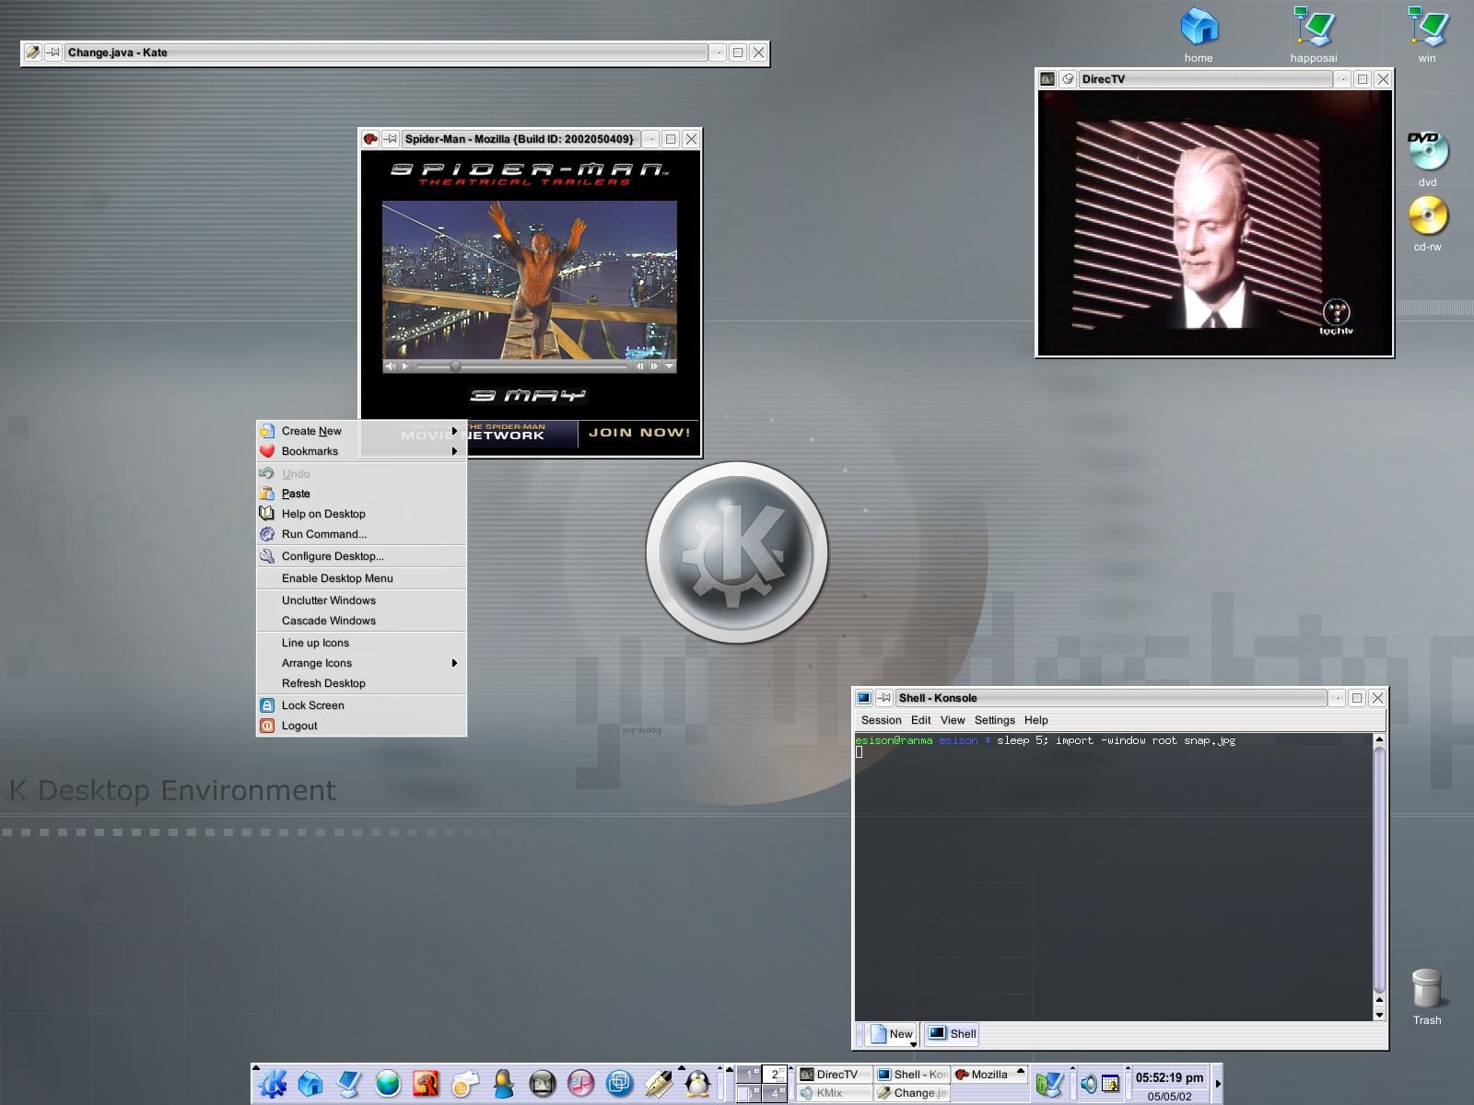The height and width of the screenshot is (1105, 1474).
Task: Open the K menu on the panel
Action: coord(273,1084)
